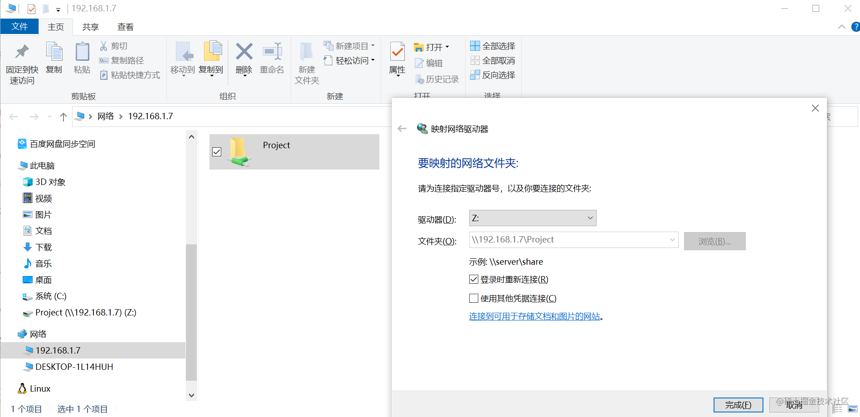This screenshot has width=860, height=417.
Task: Enable 使用其他凭据连接 option
Action: [474, 298]
